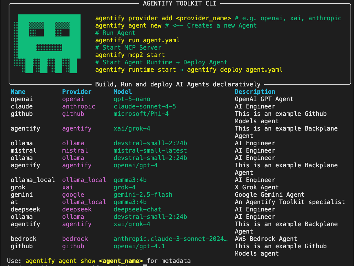Select the 'agentify run agent.yaml' command
Screen dimensions: 354x266
coord(137,40)
